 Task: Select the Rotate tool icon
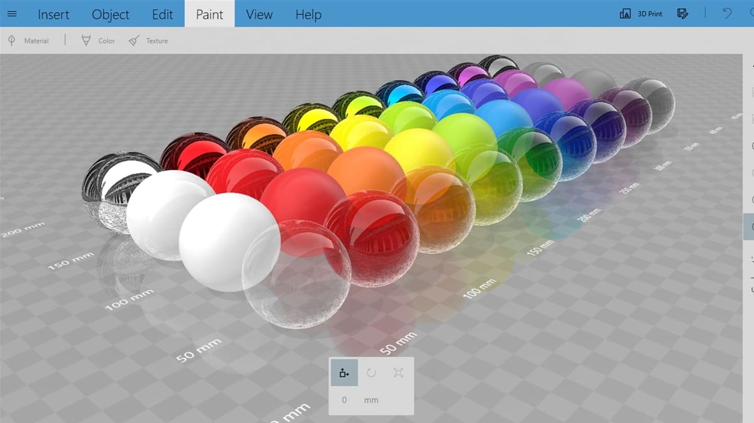click(371, 373)
